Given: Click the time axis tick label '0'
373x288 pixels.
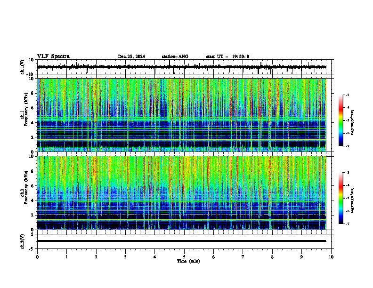Looking at the screenshot, I should click(37, 257).
